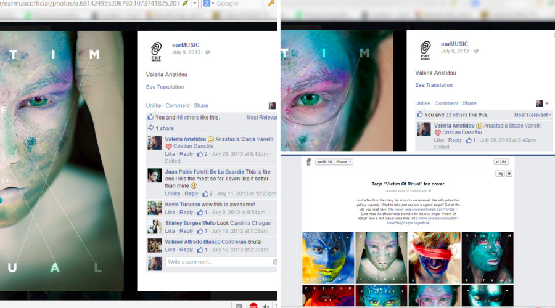
Task: Click Share link in left post
Action: pyautogui.click(x=200, y=105)
